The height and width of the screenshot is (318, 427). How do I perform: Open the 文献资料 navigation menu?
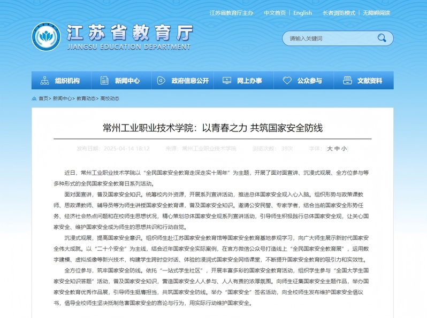(370, 81)
